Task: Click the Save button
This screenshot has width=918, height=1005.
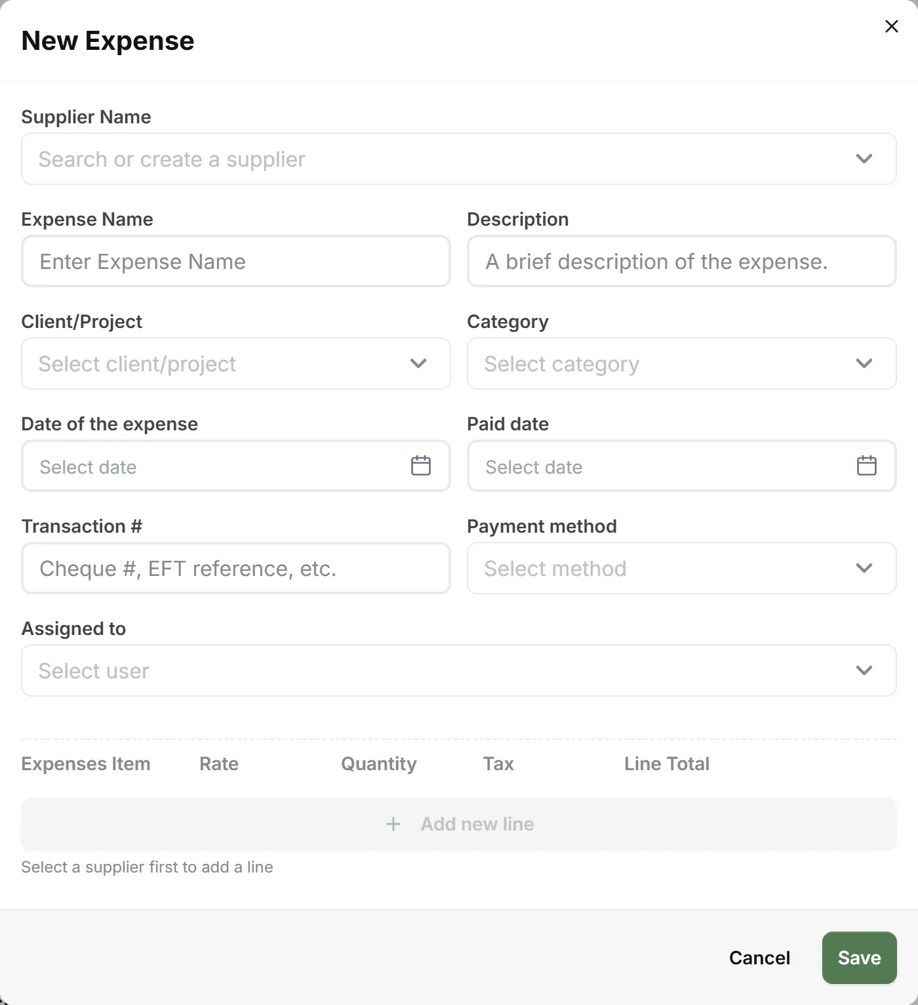Action: (x=859, y=958)
